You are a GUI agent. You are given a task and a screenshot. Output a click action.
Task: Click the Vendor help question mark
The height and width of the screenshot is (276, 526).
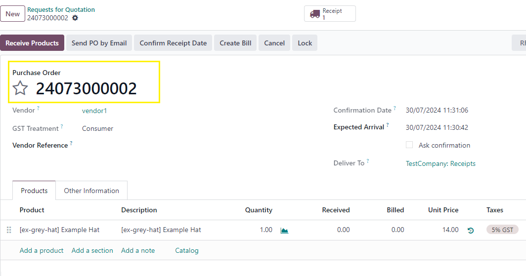tap(38, 109)
